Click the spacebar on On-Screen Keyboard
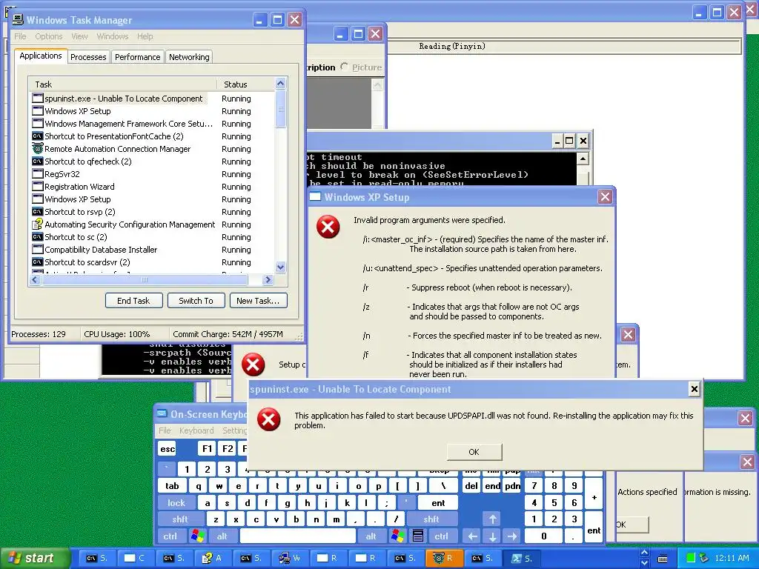Viewport: 759px width, 569px height. tap(298, 536)
